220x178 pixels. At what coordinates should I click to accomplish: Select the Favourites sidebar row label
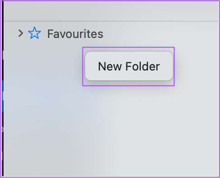point(75,34)
